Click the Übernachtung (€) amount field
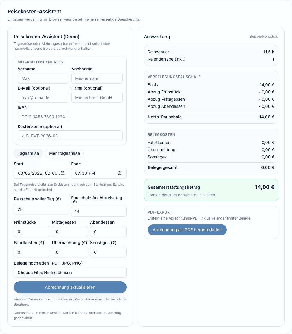Viewport: 292px width, 334px height. point(70,252)
